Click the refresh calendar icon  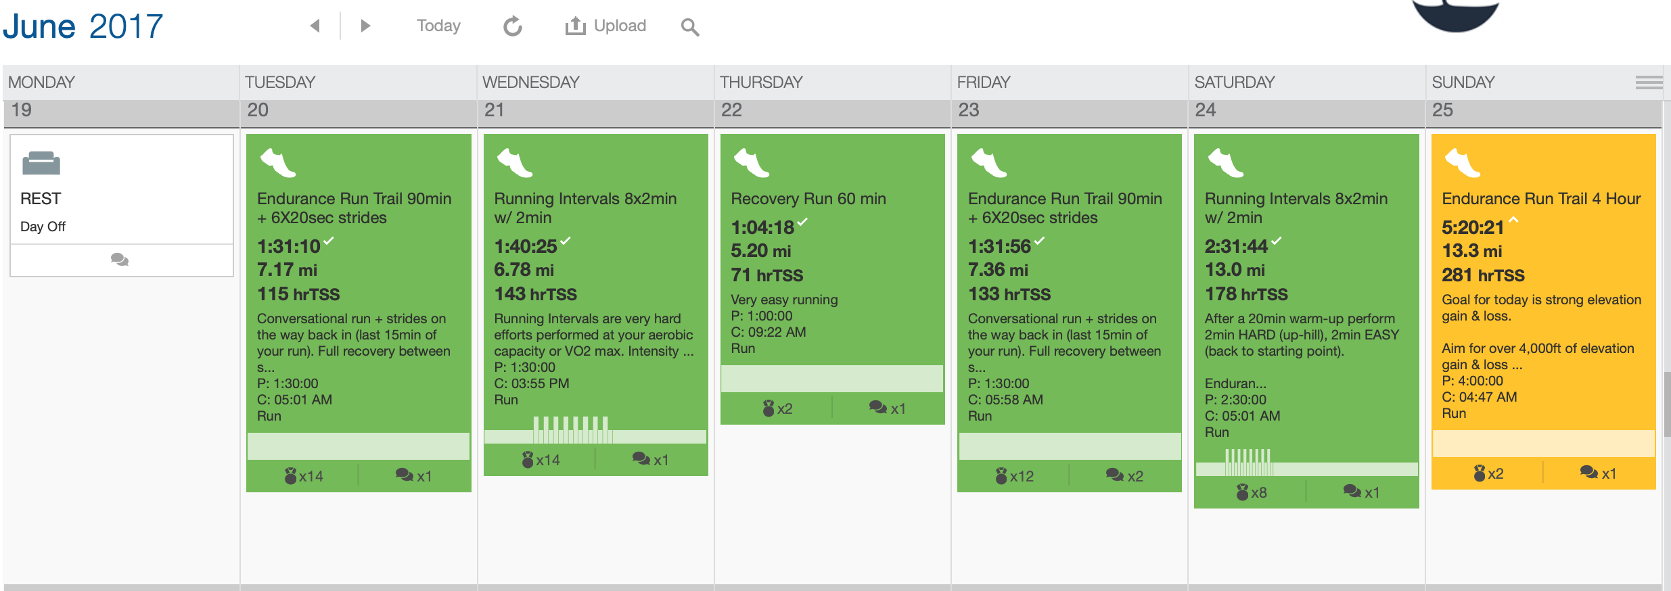(x=513, y=26)
